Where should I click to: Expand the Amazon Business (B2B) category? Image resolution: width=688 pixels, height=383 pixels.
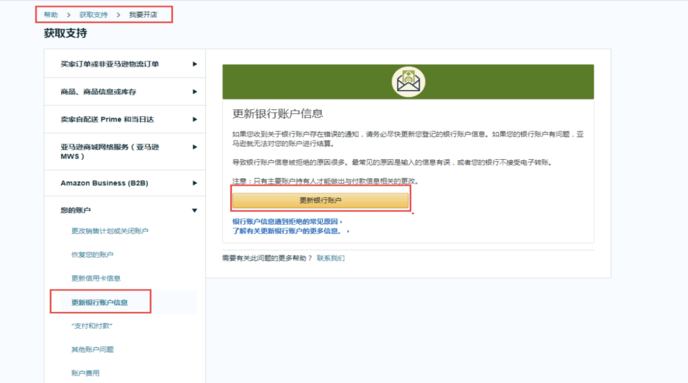point(195,183)
